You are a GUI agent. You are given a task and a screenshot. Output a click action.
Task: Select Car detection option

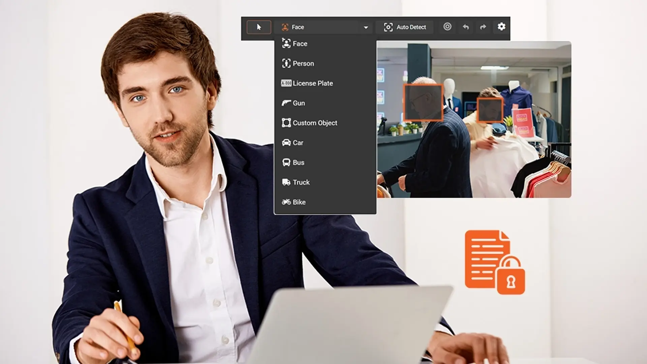(298, 143)
